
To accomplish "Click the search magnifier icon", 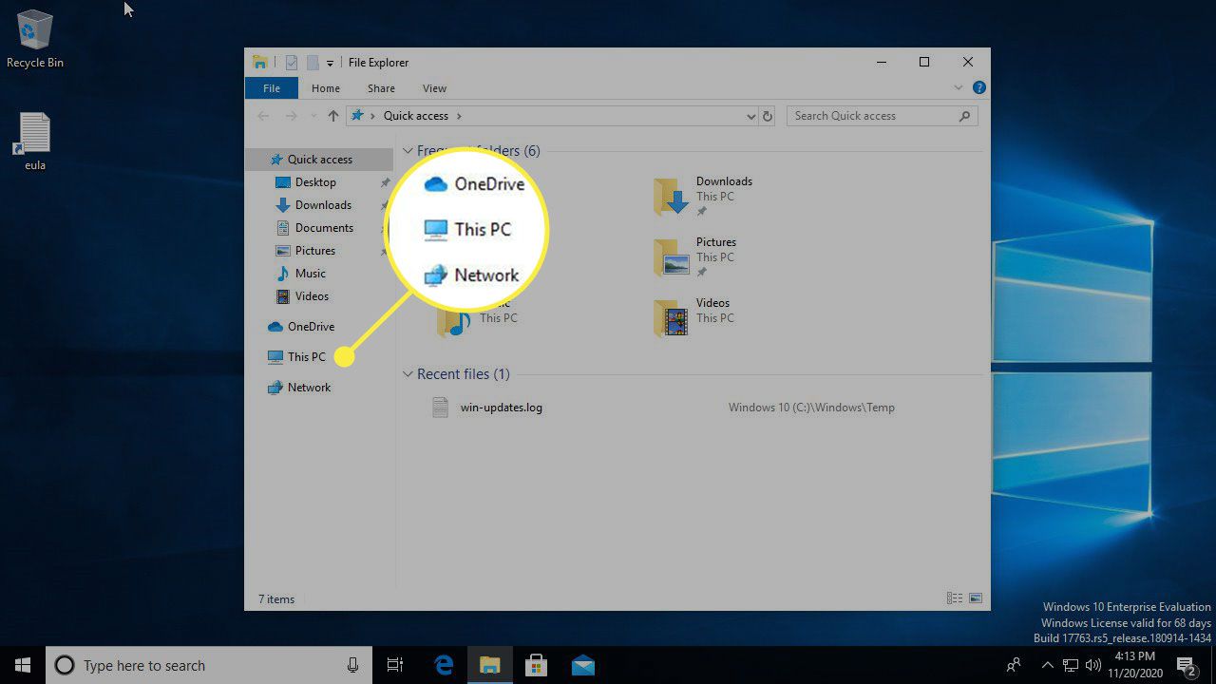I will 965,116.
